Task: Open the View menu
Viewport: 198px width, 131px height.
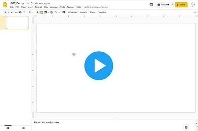Action: [23, 7]
